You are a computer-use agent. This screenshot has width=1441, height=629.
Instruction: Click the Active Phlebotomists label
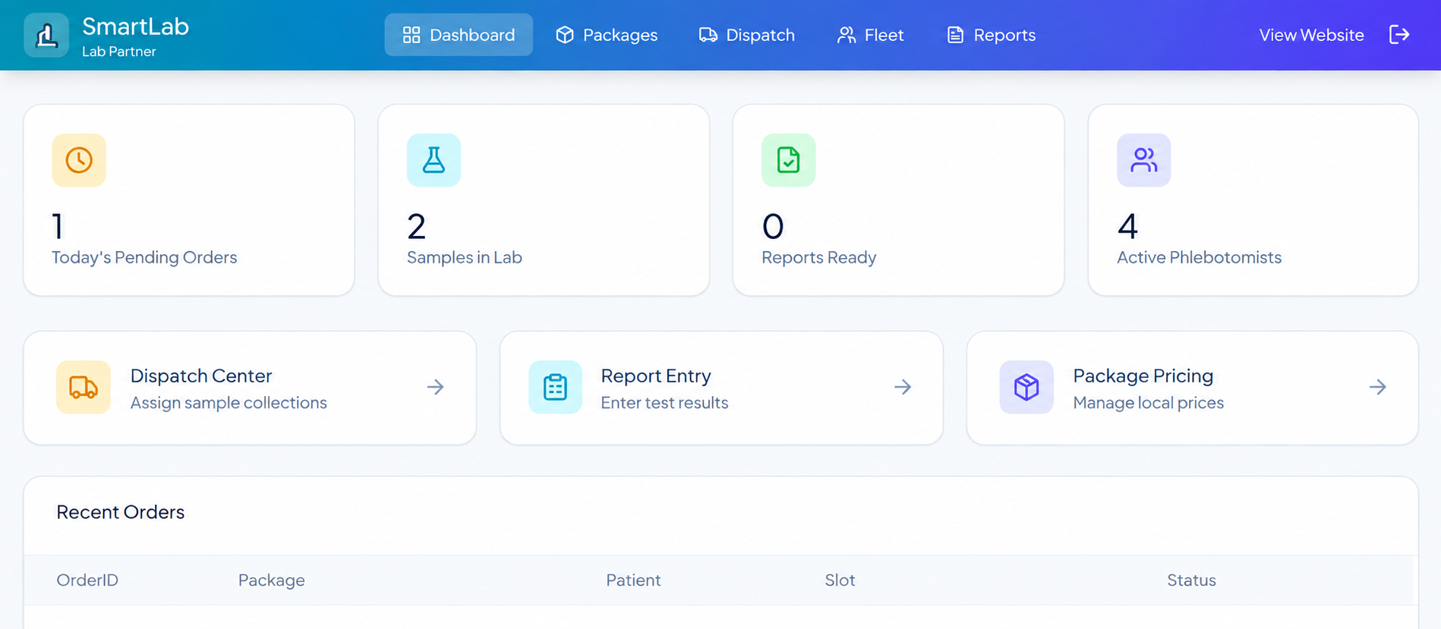click(1199, 257)
